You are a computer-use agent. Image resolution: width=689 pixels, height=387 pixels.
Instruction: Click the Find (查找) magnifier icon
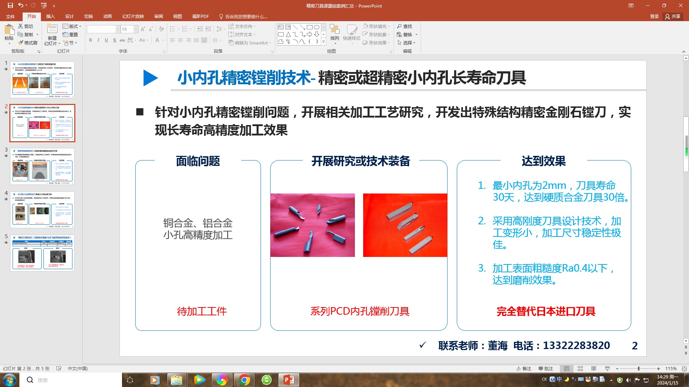[x=399, y=26]
